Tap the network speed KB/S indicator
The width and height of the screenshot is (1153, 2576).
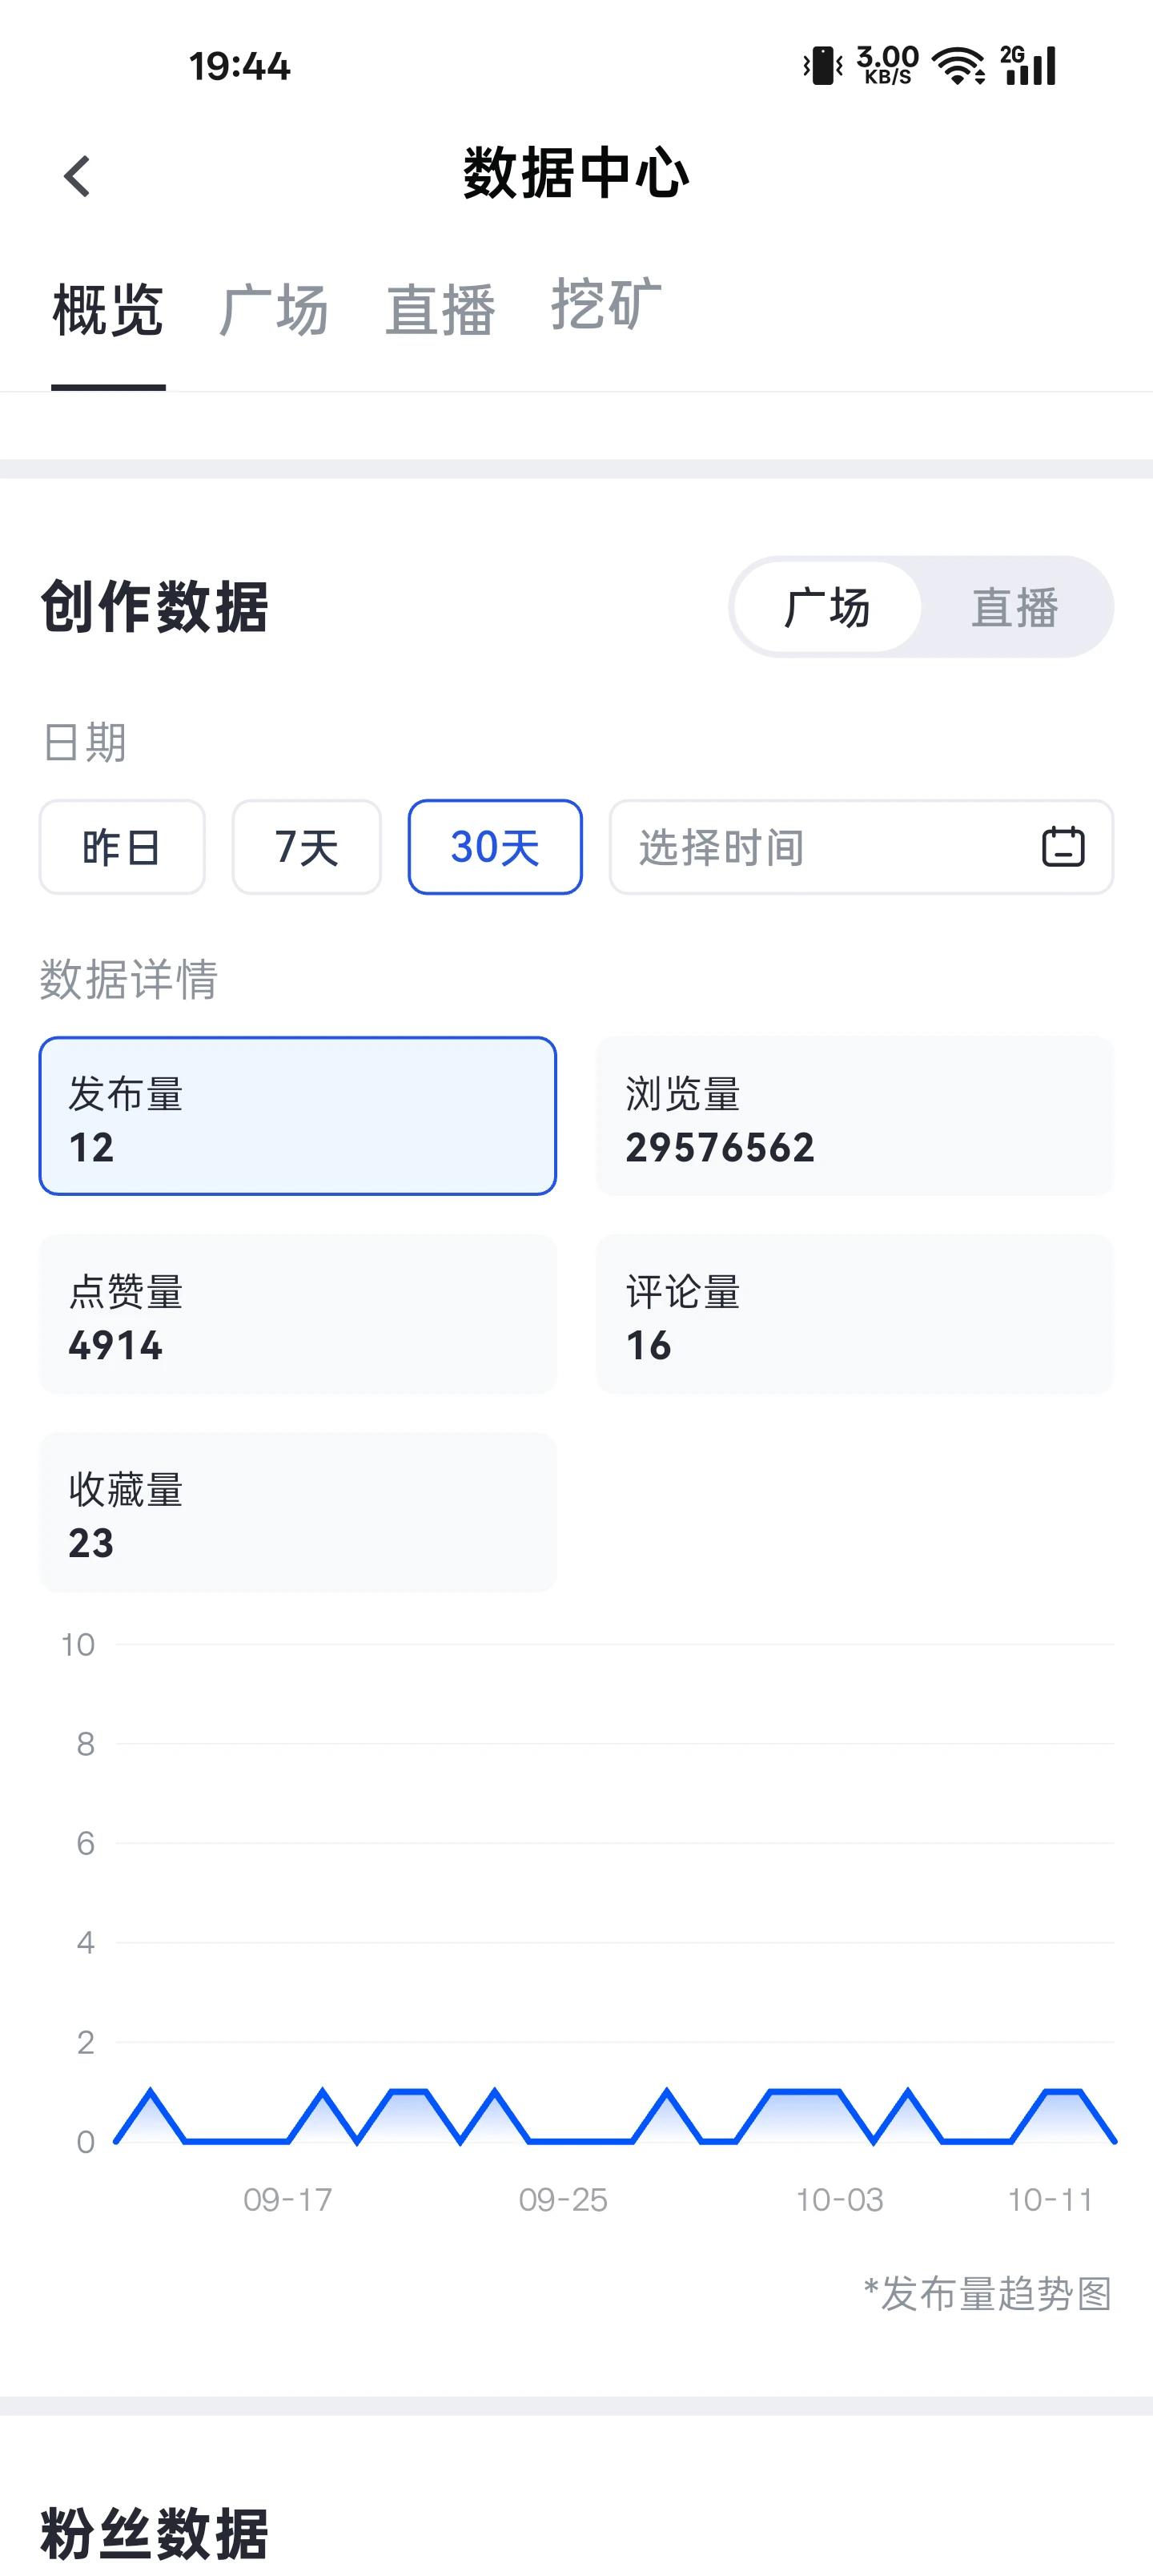(887, 66)
